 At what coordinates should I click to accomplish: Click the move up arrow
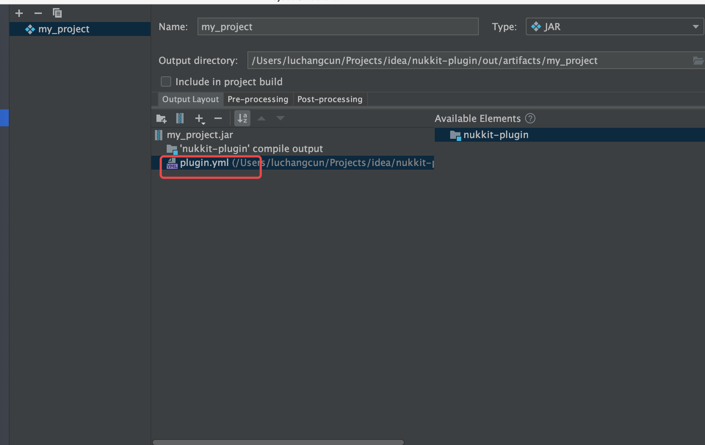click(261, 119)
